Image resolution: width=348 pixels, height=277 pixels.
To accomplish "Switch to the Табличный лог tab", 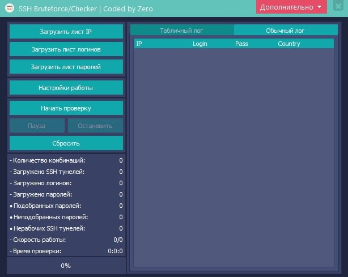I will [181, 31].
